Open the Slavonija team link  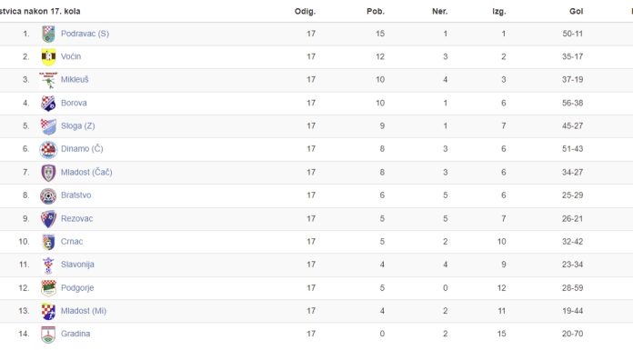pyautogui.click(x=77, y=265)
